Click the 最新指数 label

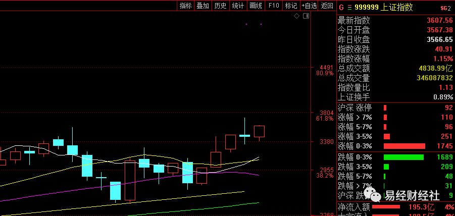(x=354, y=20)
